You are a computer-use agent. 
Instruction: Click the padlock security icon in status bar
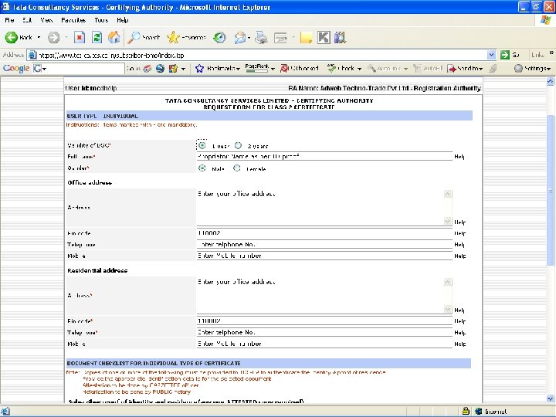click(466, 411)
